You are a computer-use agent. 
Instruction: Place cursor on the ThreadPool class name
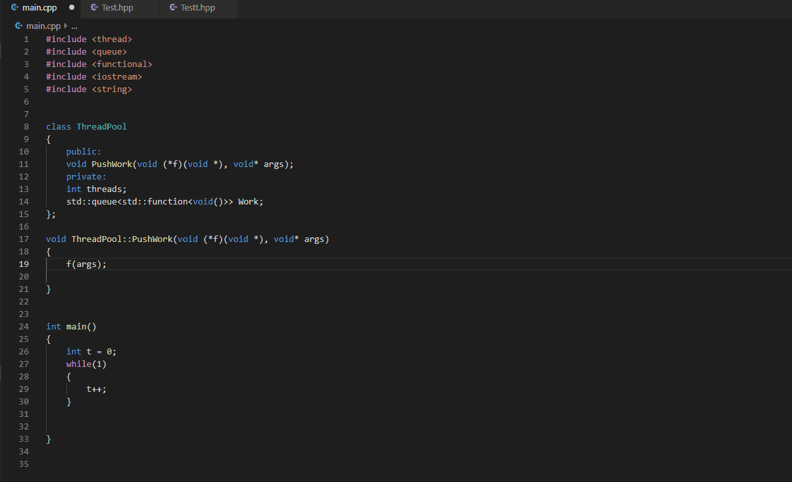pyautogui.click(x=101, y=126)
